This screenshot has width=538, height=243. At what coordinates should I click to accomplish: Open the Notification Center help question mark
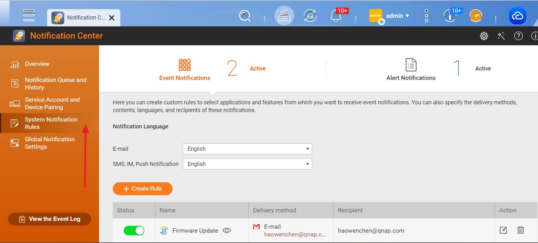(x=518, y=36)
